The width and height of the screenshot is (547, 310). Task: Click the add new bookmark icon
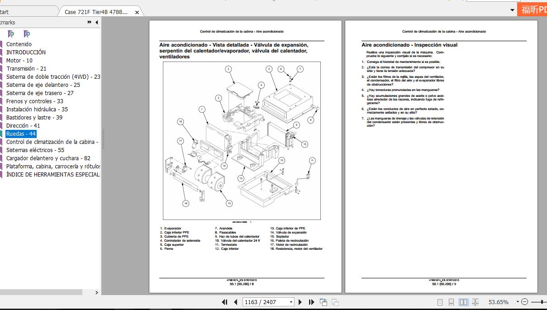coord(11,34)
